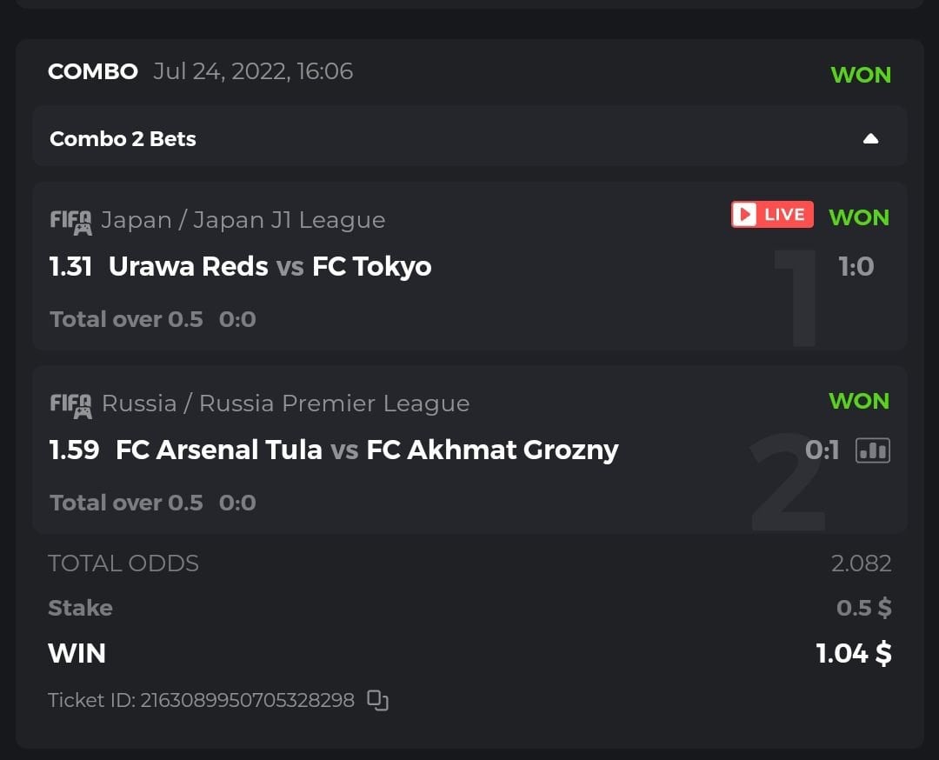Click the FIFA gamepad icon beside Japan J1 League
Viewport: 939px width, 760px height.
[70, 221]
